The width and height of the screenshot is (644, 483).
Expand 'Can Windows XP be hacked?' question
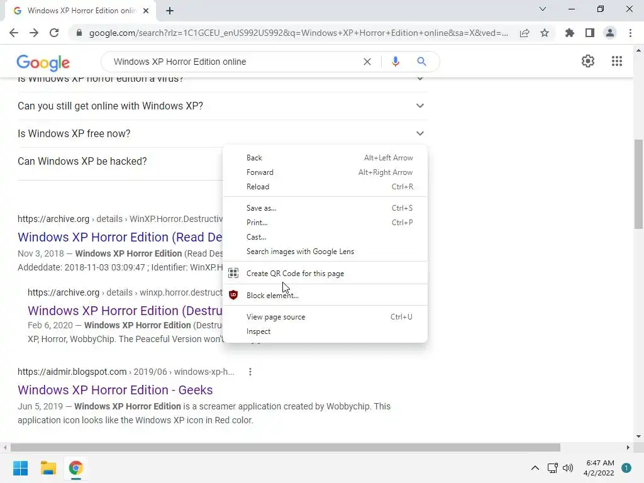(119, 162)
